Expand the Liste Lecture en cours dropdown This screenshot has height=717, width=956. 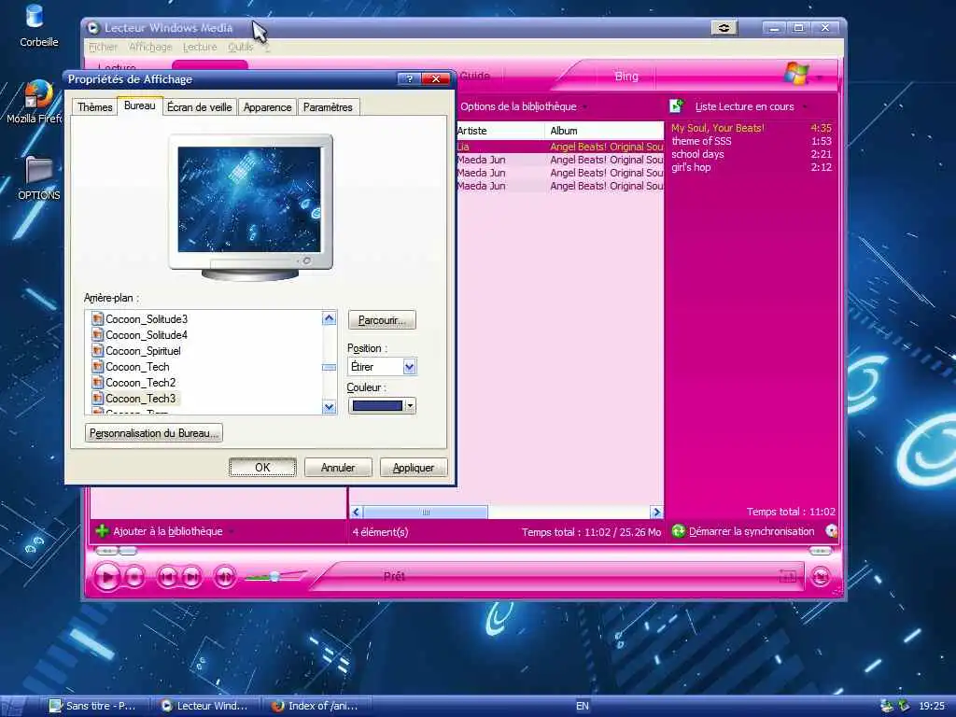point(806,106)
